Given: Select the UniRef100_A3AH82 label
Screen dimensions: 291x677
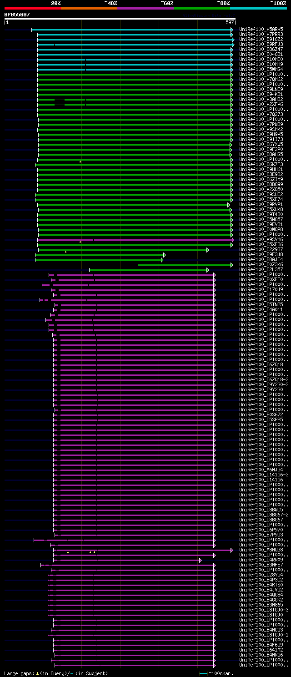Looking at the screenshot, I should click(261, 99).
